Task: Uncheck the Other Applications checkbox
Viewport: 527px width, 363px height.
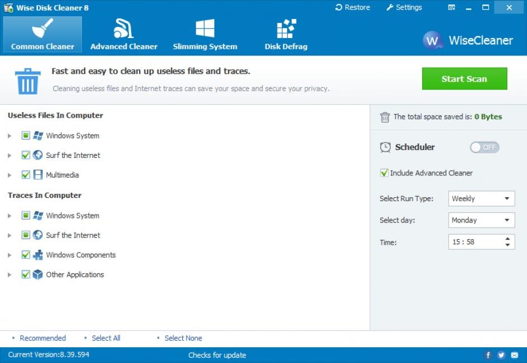Action: point(26,274)
